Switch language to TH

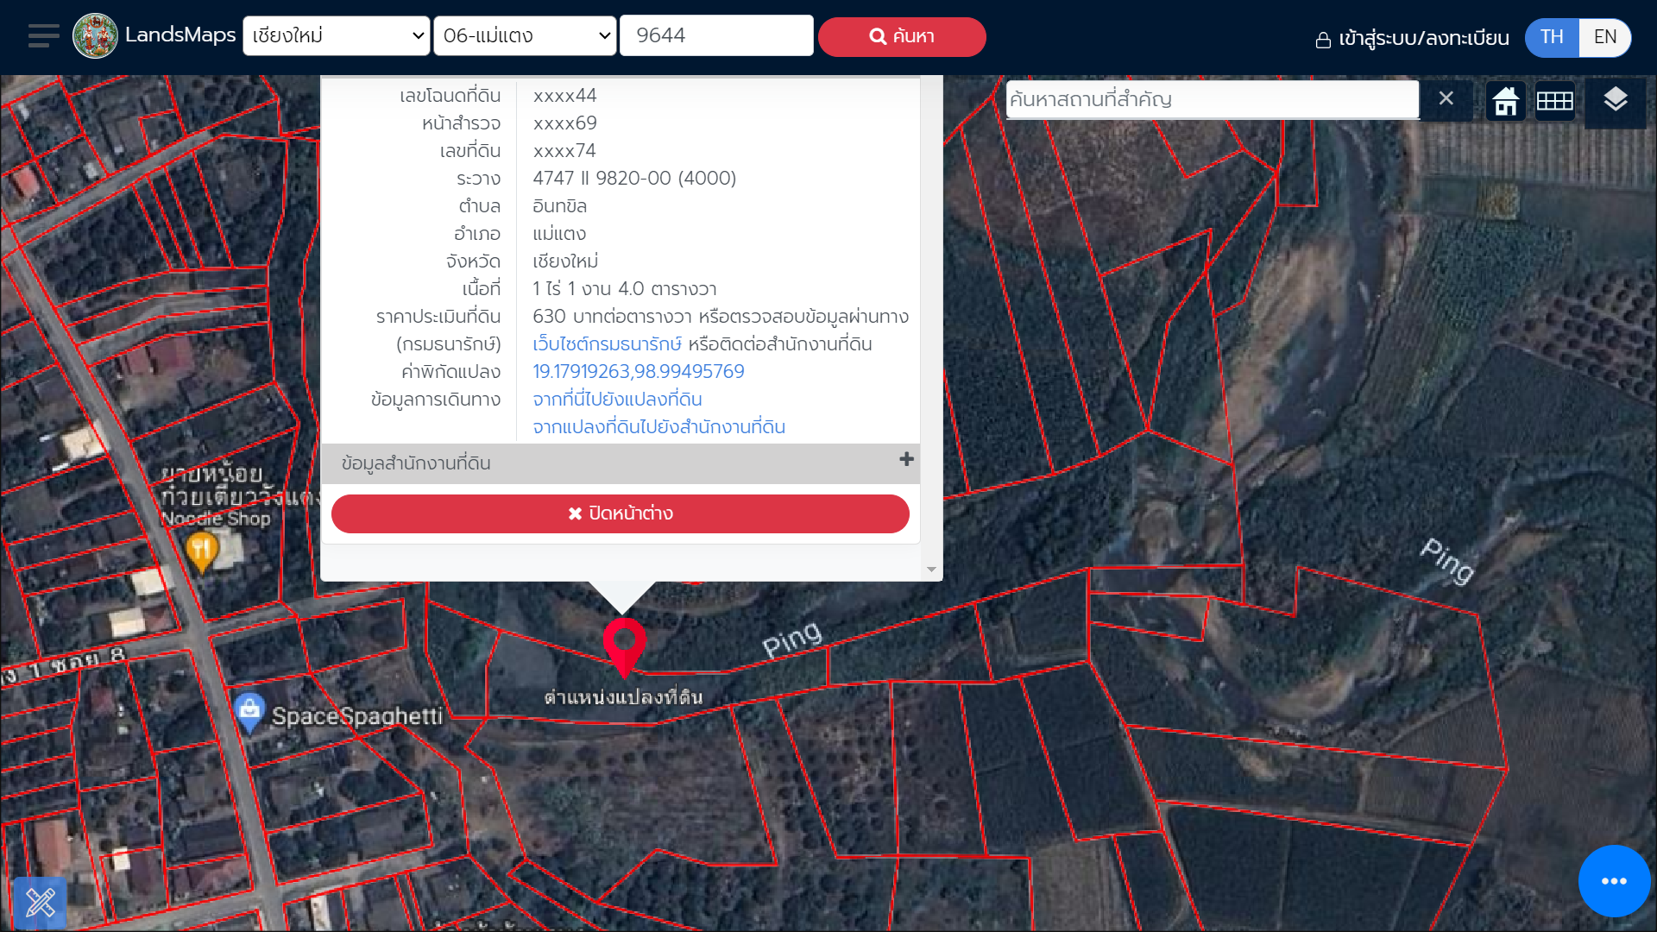1552,37
